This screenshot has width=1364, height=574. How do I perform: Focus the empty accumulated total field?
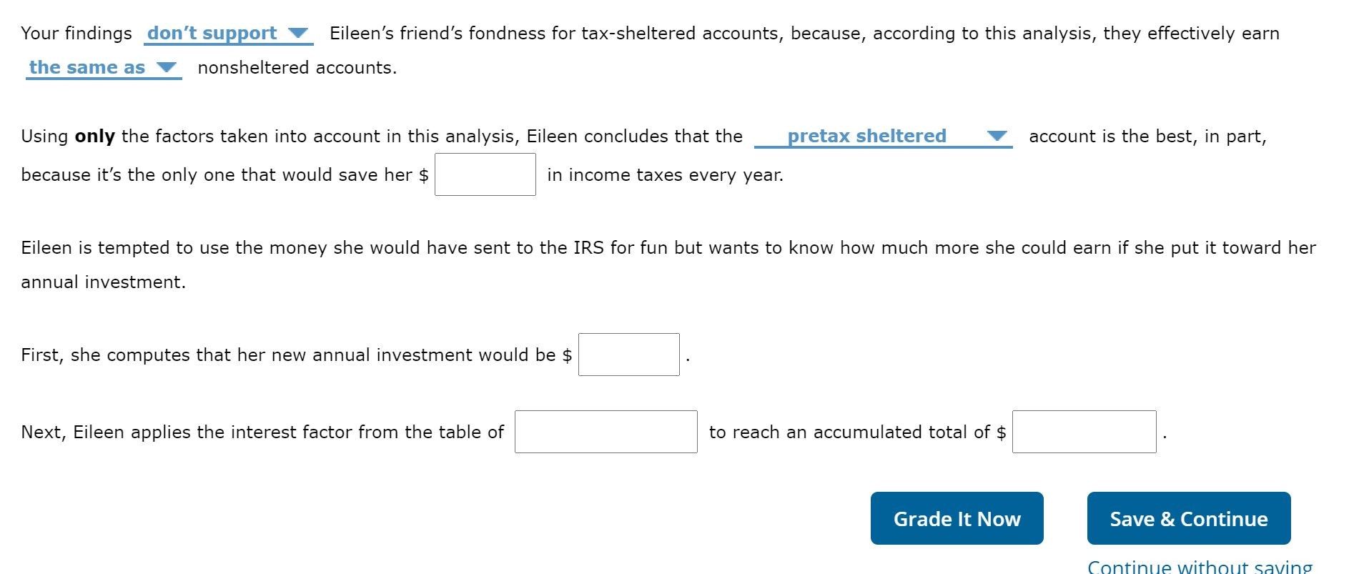(1083, 431)
